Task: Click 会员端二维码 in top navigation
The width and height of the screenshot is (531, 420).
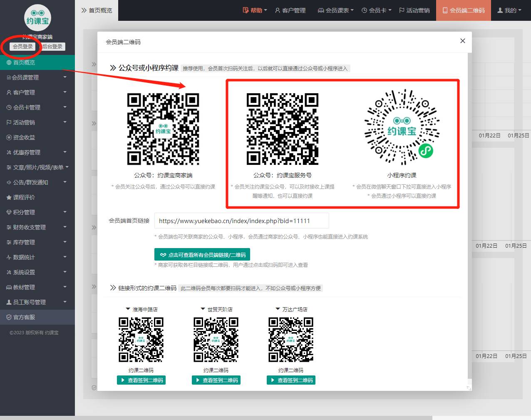Action: [x=464, y=10]
